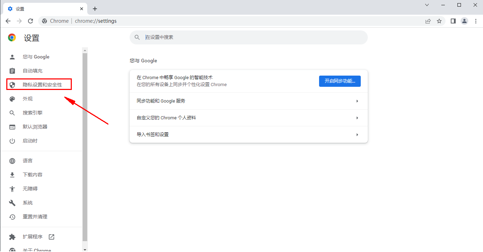This screenshot has height=252, width=483.
Task: Click the browser window icon for 默认浏览器
Action: 12,127
